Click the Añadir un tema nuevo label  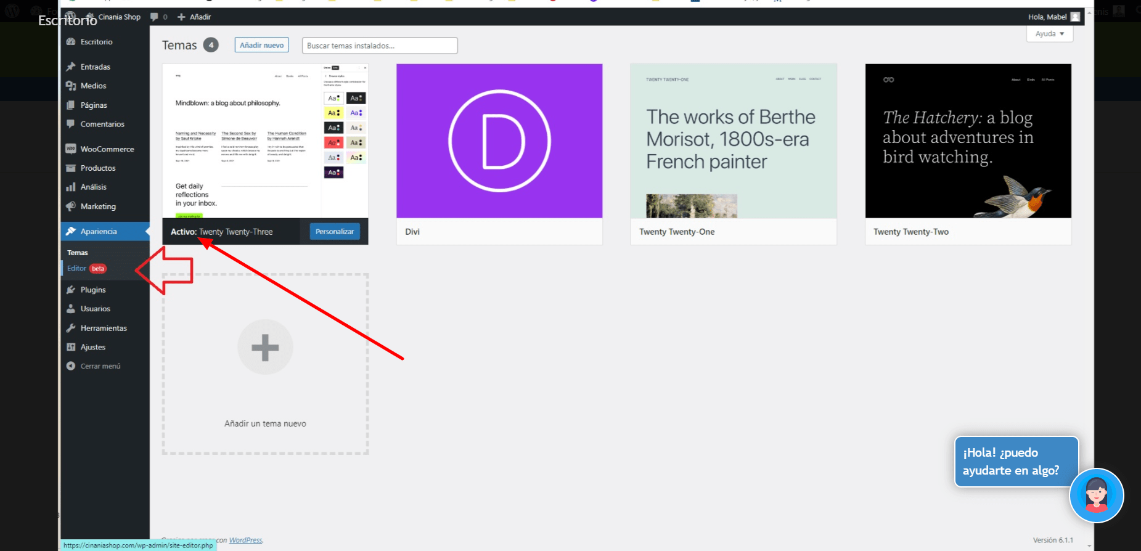[x=265, y=423]
